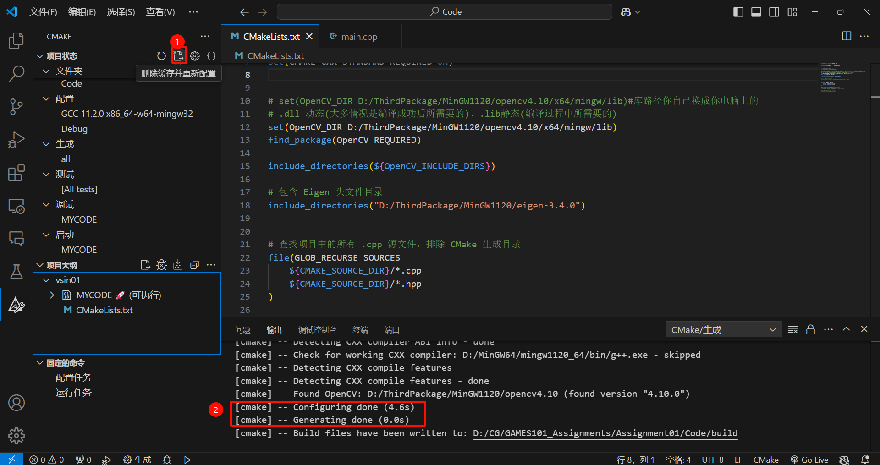The width and height of the screenshot is (880, 465).
Task: Customize editor layout
Action: pyautogui.click(x=792, y=12)
